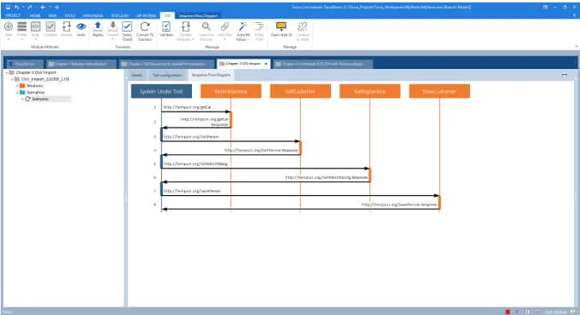Click the Auto fill Values wand icon
Screen dimensions: 580x315
tap(242, 26)
